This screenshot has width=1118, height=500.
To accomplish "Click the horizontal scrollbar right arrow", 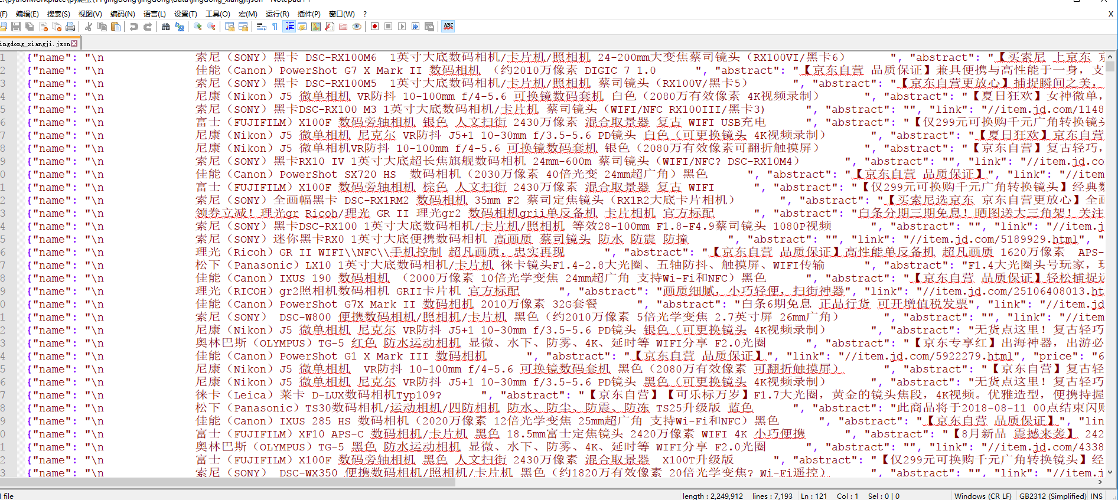I will click(x=1100, y=482).
